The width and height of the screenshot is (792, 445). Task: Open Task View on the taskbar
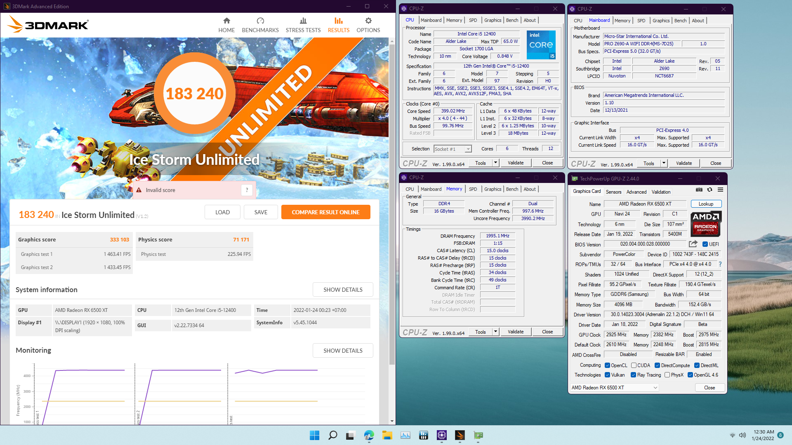click(351, 435)
